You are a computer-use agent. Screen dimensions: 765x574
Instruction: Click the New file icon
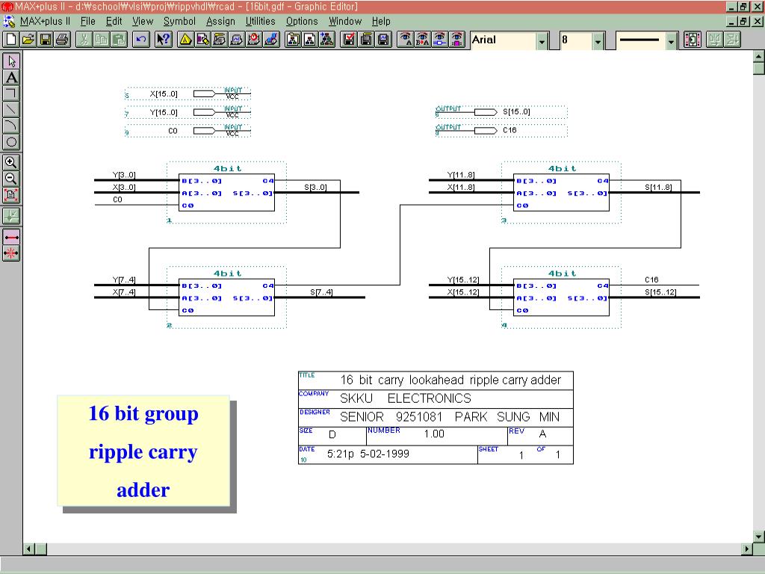(x=10, y=40)
